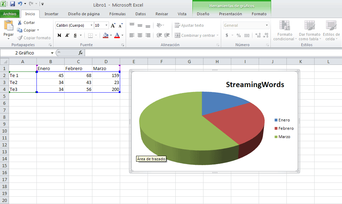Customize Quick Access Toolbar dropdown
This screenshot has width=342, height=204.
point(42,4)
